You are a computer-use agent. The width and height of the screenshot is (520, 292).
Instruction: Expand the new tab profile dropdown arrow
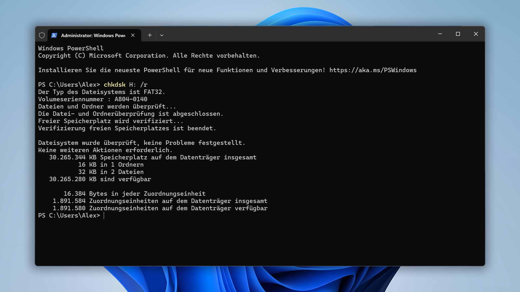[162, 35]
